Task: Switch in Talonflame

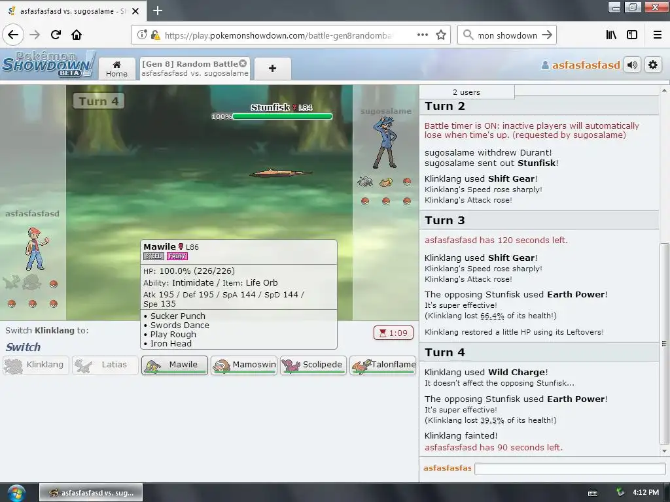Action: [383, 365]
